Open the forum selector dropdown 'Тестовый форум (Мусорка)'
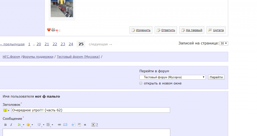 pos(173,77)
